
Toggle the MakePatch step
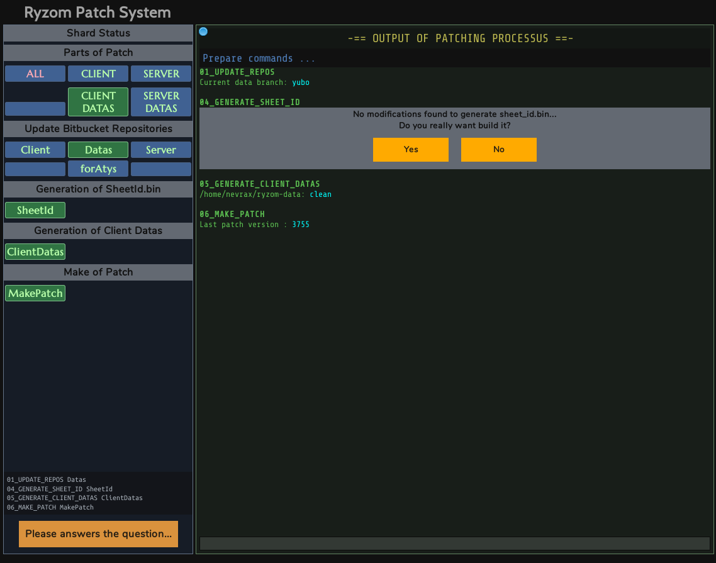(35, 293)
